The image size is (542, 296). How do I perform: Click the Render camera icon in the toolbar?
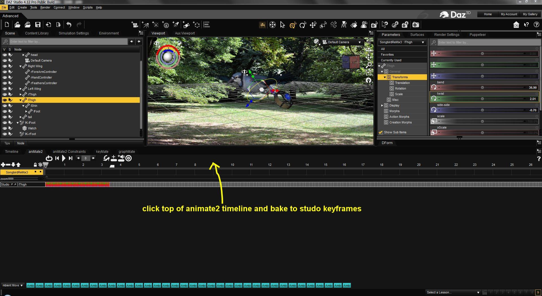[415, 25]
